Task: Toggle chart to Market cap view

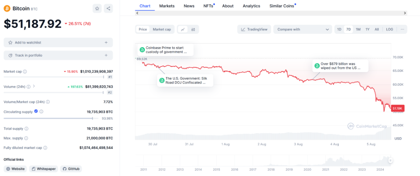Action: click(x=162, y=30)
